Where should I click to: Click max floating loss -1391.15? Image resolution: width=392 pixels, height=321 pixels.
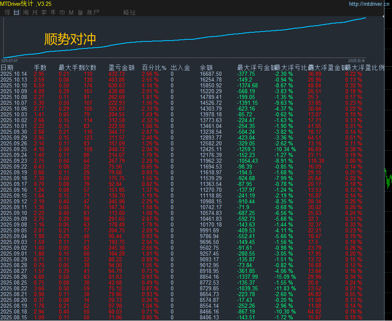pyautogui.click(x=247, y=103)
